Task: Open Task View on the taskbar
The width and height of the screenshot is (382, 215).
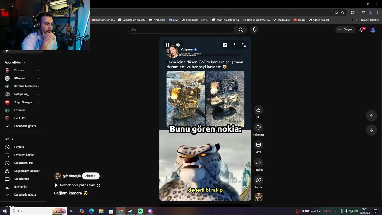Action: [72, 211]
